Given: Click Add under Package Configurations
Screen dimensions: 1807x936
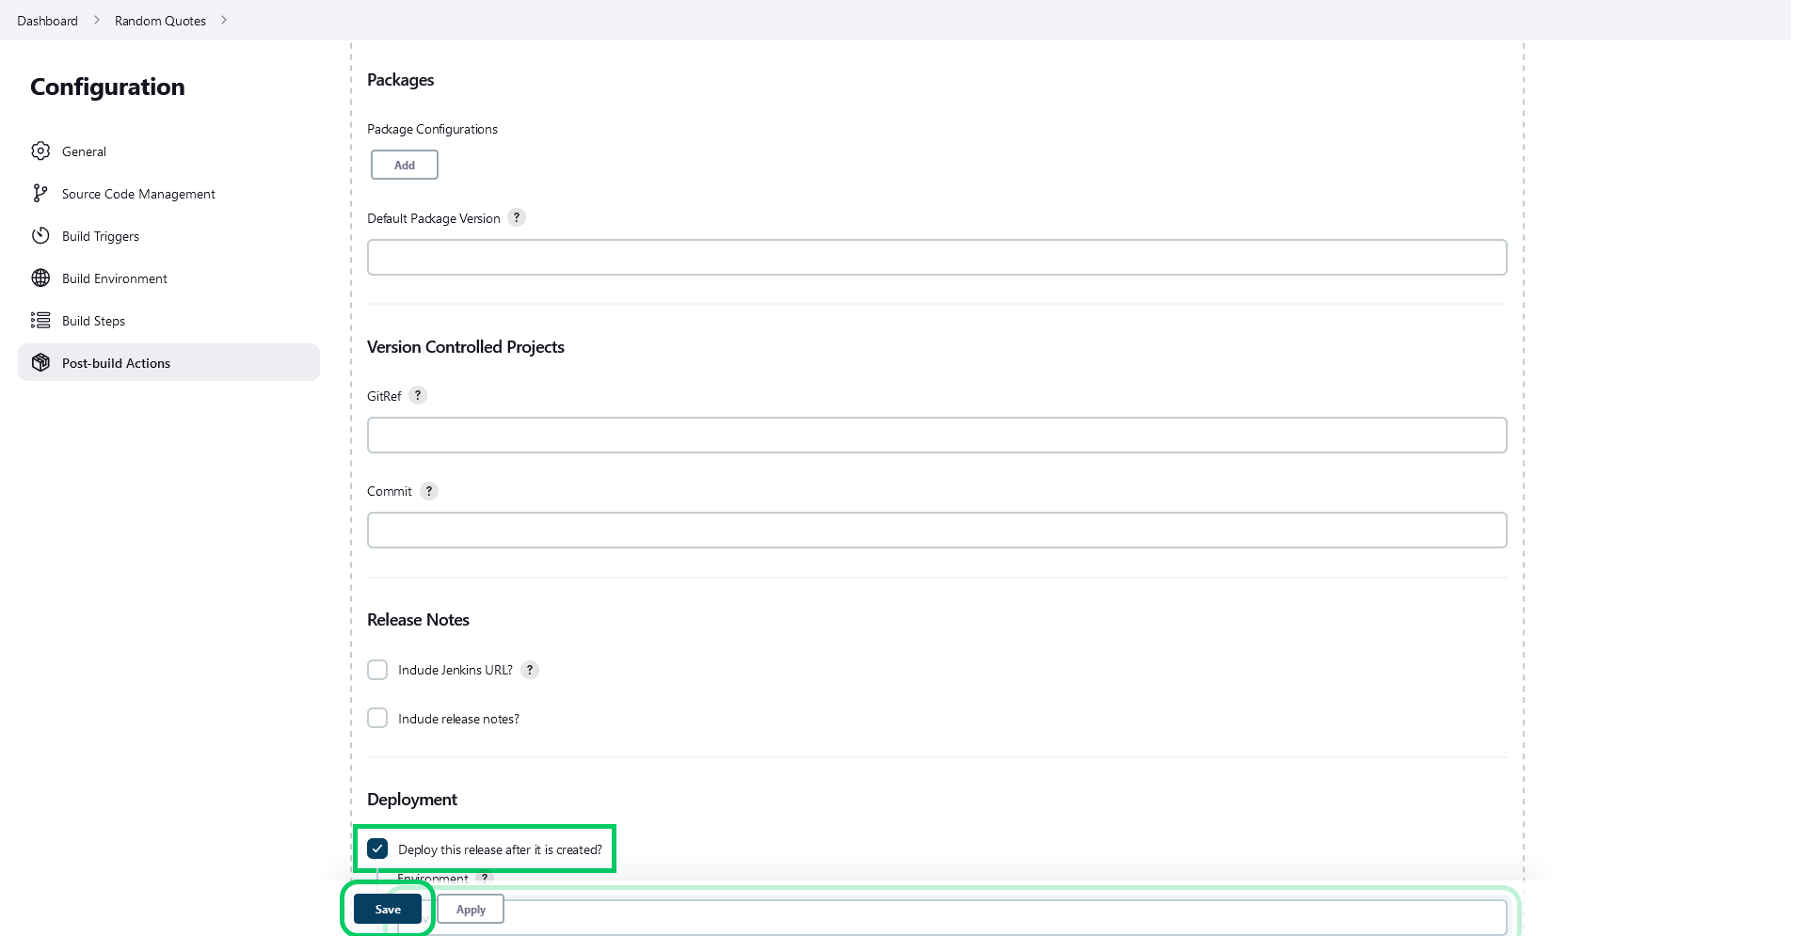Looking at the screenshot, I should (405, 165).
